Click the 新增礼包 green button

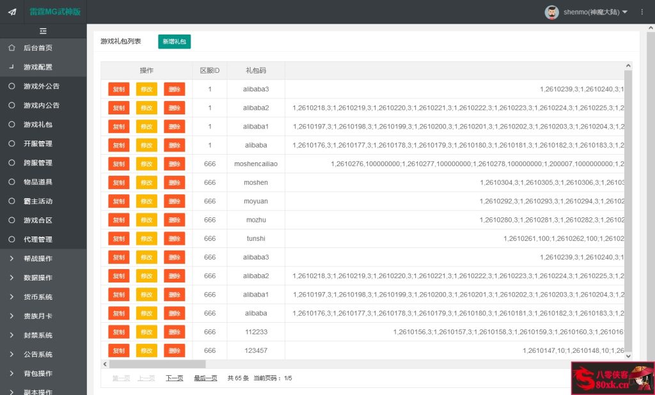tap(174, 41)
